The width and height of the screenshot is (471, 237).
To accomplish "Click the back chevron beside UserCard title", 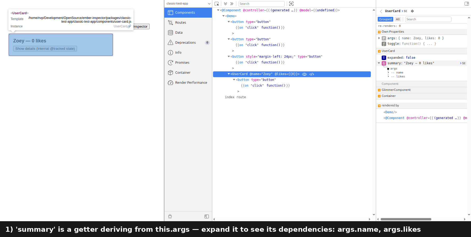I will click(x=381, y=11).
